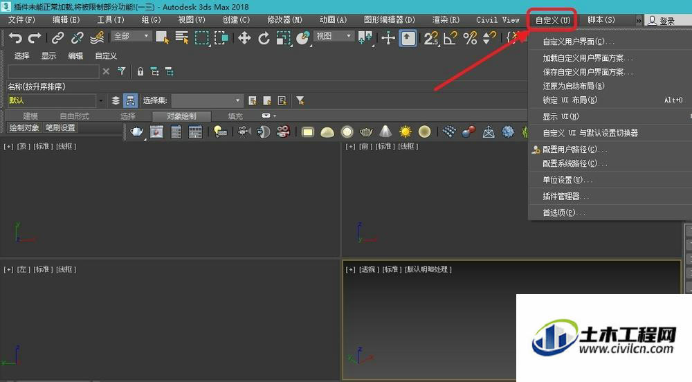692x382 pixels.
Task: Activate the Select Object tool icon
Action: point(163,38)
